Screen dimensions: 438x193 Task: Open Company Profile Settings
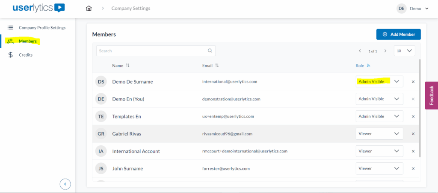click(x=42, y=28)
